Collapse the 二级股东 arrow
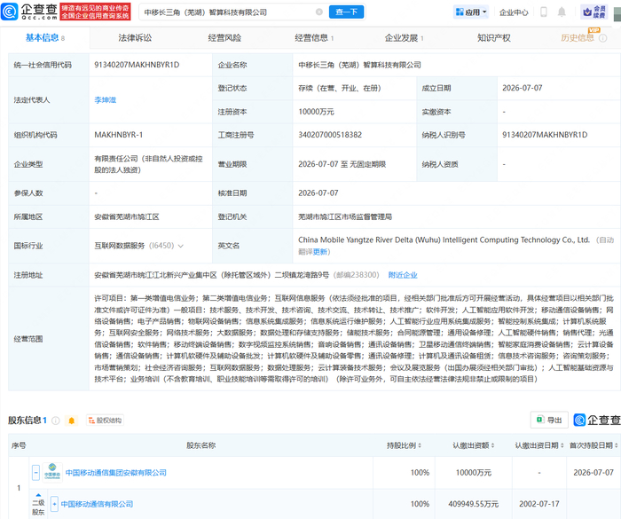 (38, 495)
